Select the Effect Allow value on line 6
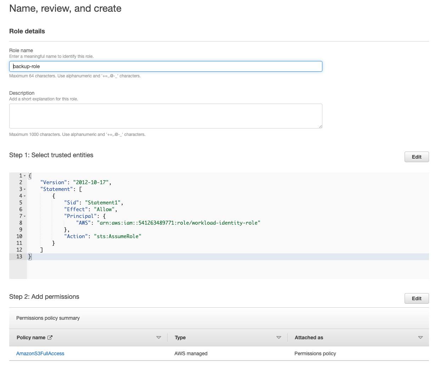This screenshot has width=440, height=368. 105,209
